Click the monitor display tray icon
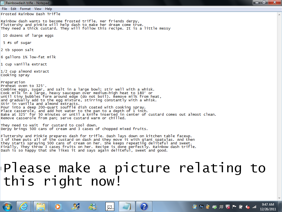Image resolution: width=282 pixels, height=212 pixels. 201,207
